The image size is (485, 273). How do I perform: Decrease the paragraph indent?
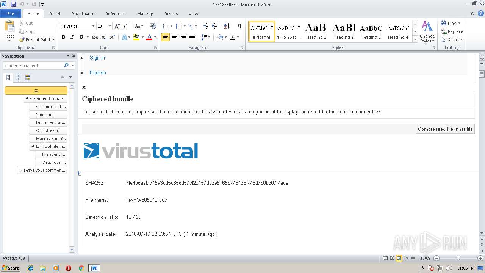coord(207,26)
